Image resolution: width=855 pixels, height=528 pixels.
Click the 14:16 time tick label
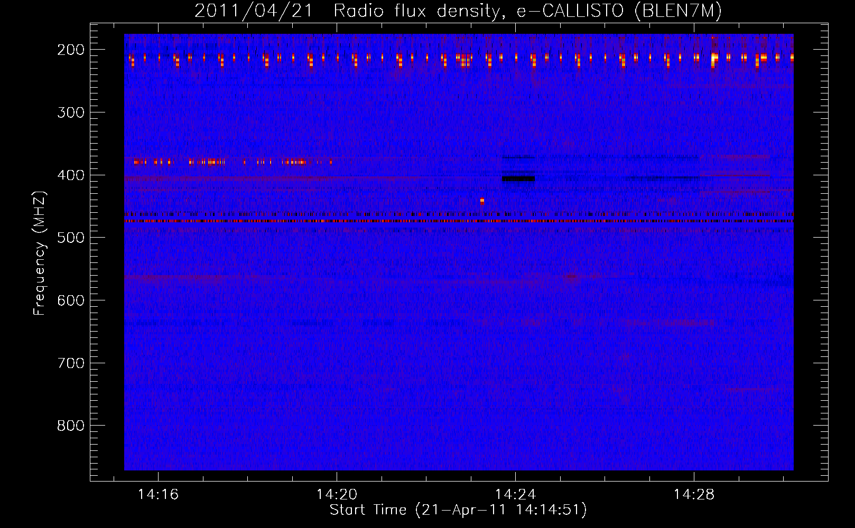[158, 495]
